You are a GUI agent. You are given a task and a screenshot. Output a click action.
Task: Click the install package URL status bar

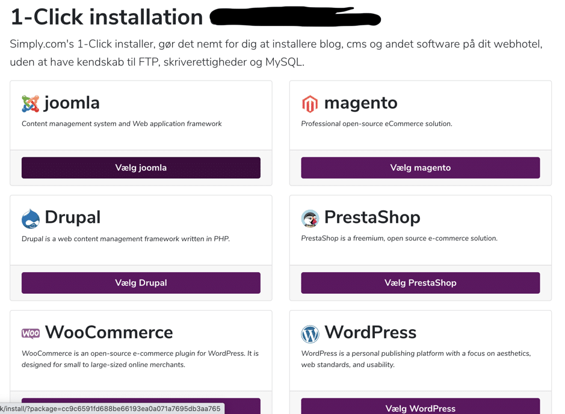click(112, 409)
